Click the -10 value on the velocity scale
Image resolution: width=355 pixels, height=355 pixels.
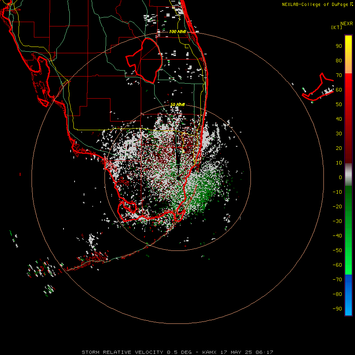tap(337, 192)
